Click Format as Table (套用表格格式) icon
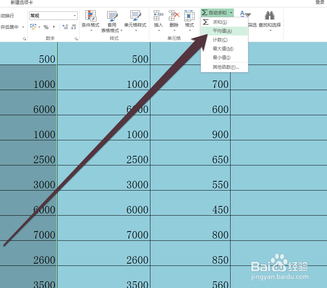 (x=112, y=16)
